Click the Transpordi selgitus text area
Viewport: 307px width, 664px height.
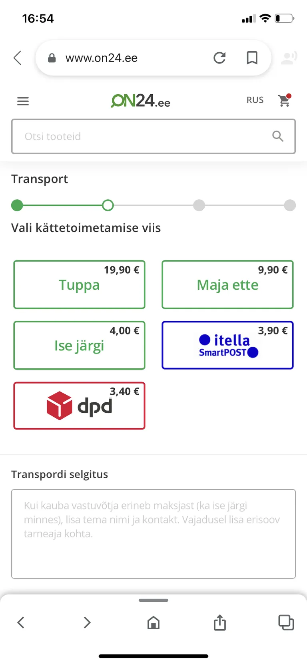point(153,534)
